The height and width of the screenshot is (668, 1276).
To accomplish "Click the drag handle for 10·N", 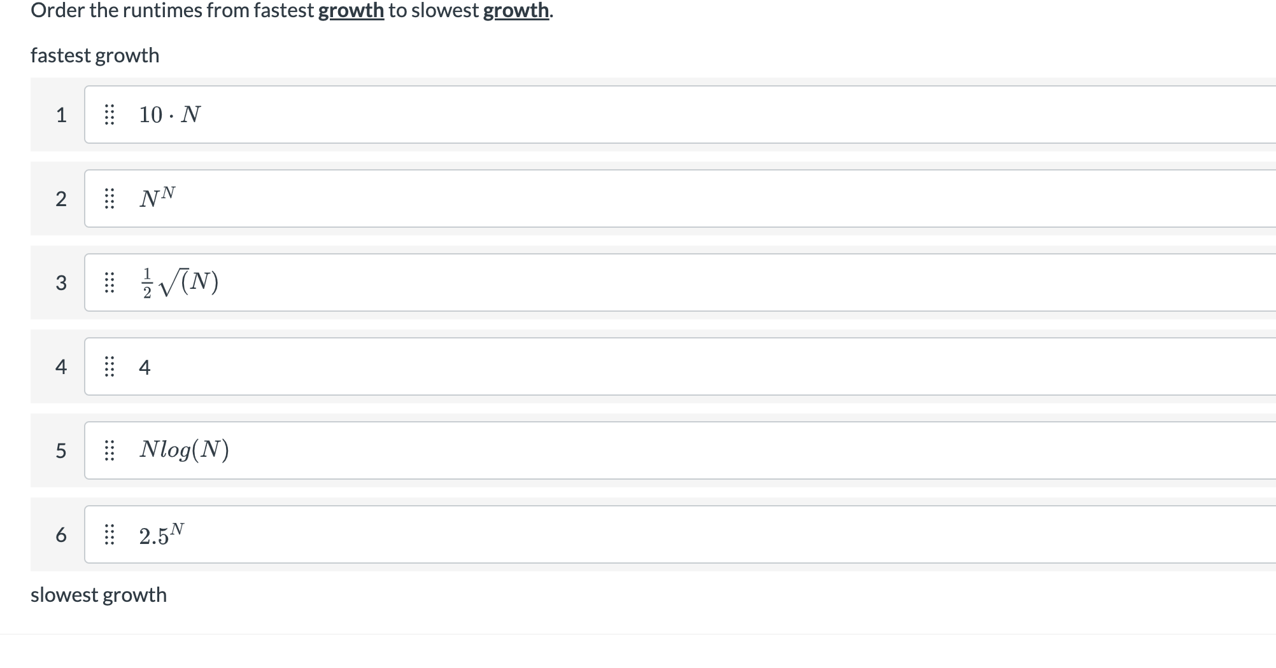I will tap(110, 115).
